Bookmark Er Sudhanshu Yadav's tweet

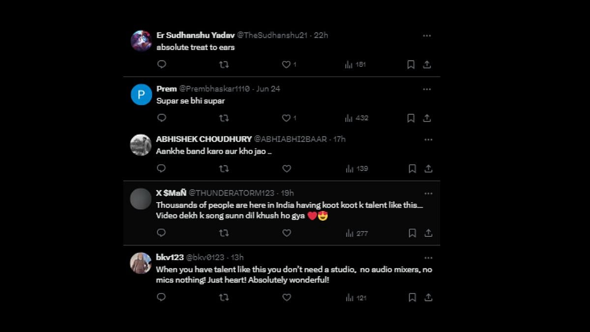point(411,64)
